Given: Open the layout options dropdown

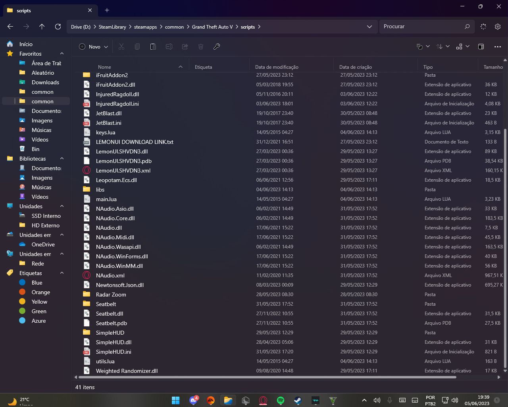Looking at the screenshot, I should click(463, 47).
